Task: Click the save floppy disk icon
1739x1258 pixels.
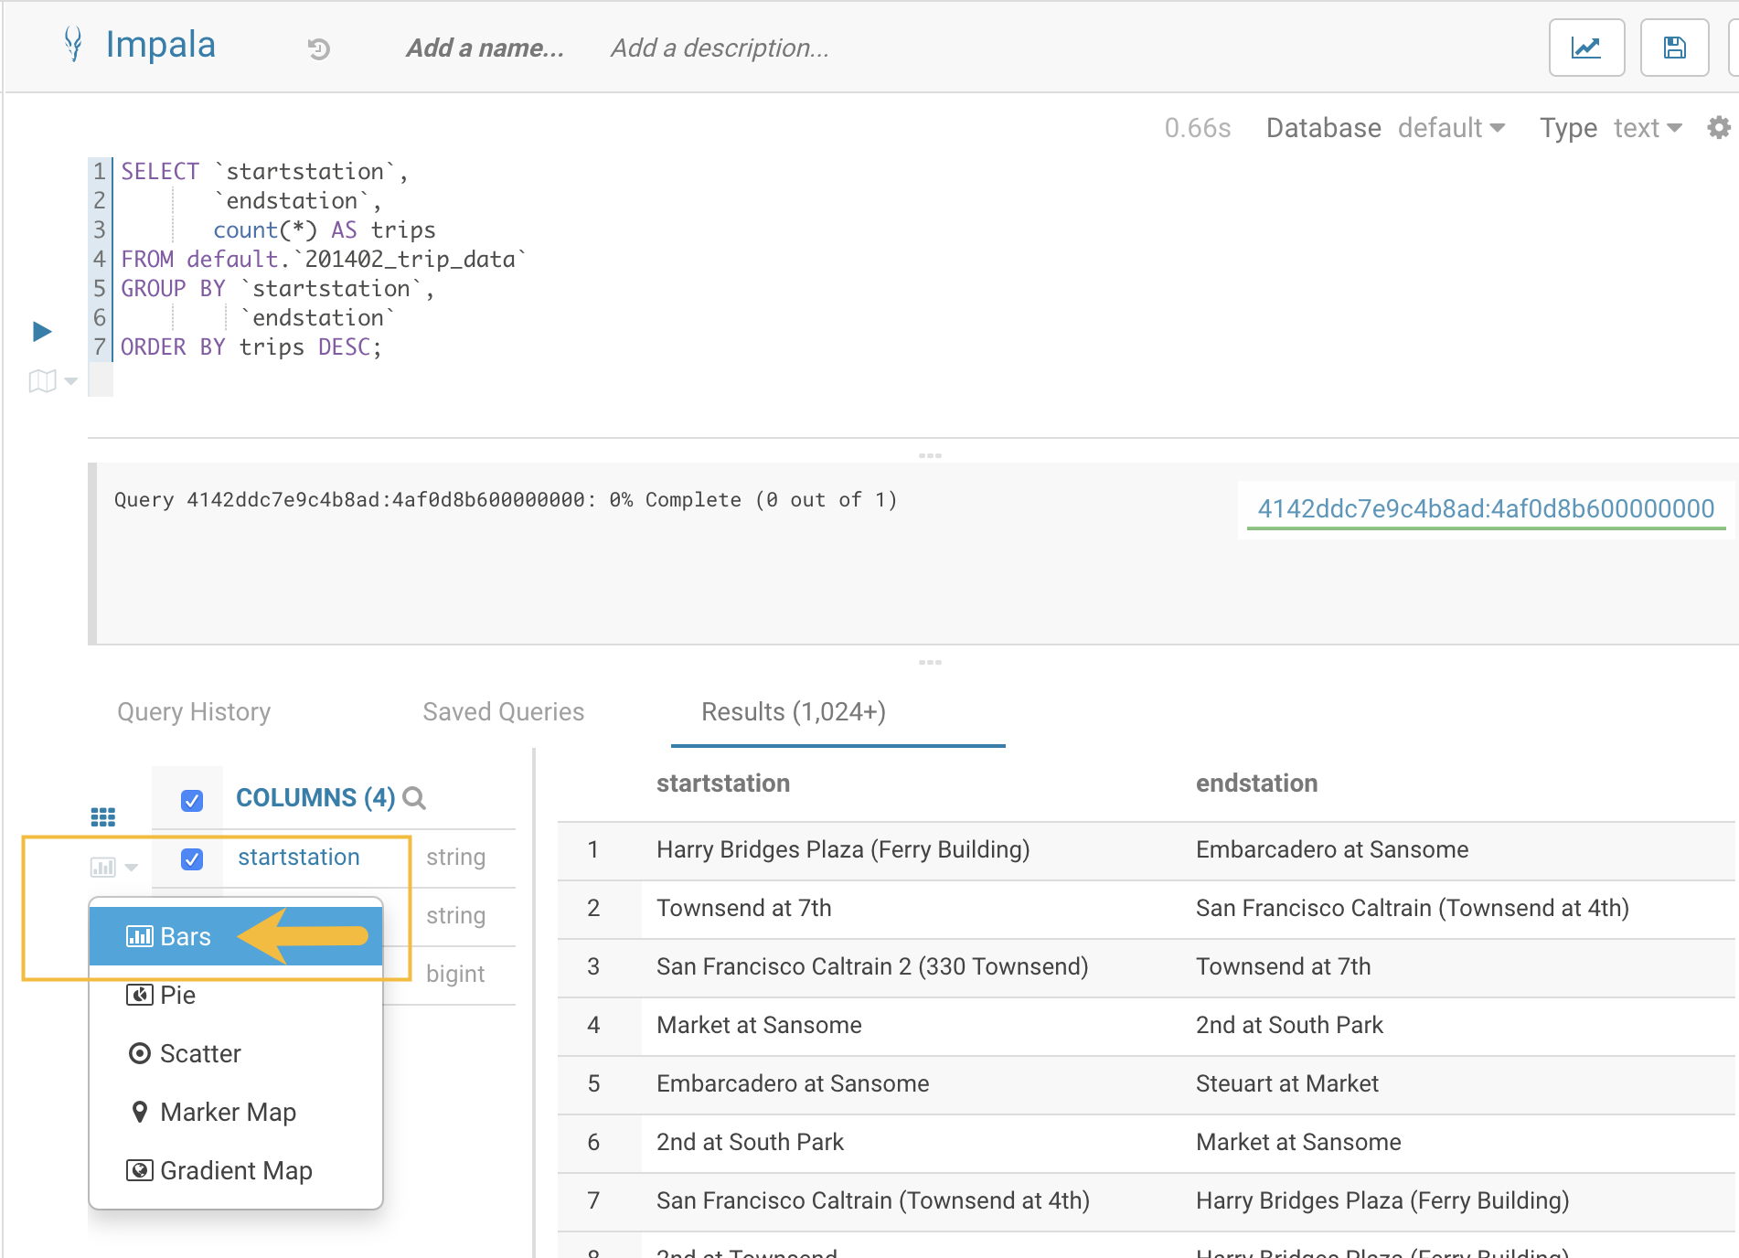Action: click(x=1673, y=48)
